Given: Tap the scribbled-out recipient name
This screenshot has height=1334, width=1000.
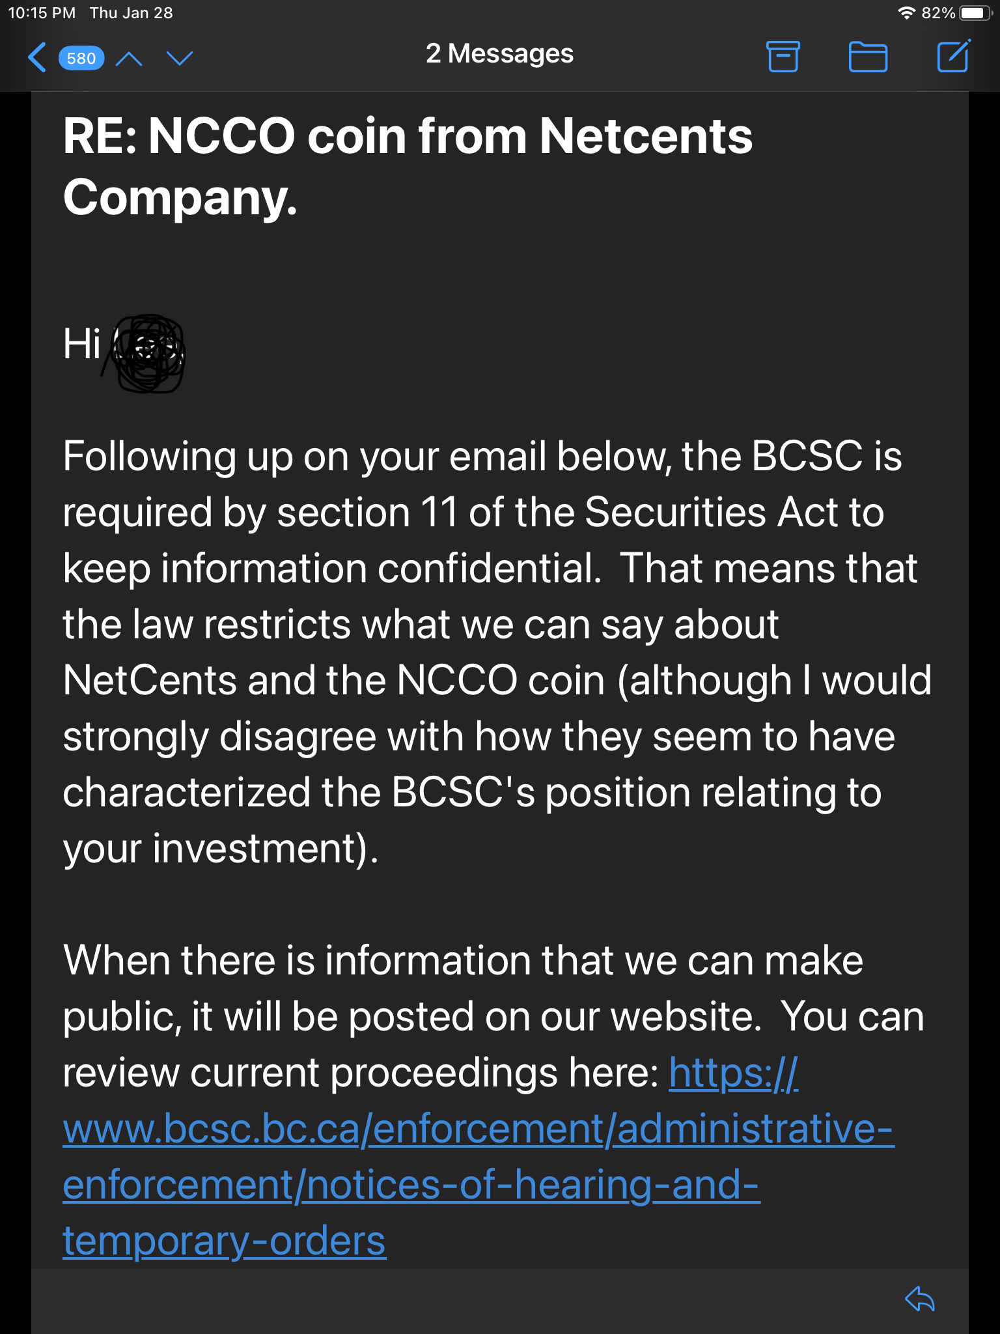Looking at the screenshot, I should coord(146,354).
